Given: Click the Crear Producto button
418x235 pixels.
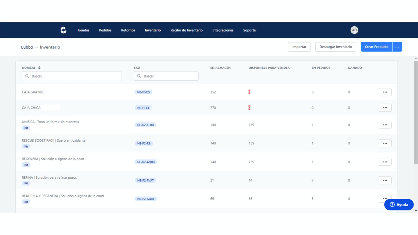Looking at the screenshot, I should tap(376, 47).
